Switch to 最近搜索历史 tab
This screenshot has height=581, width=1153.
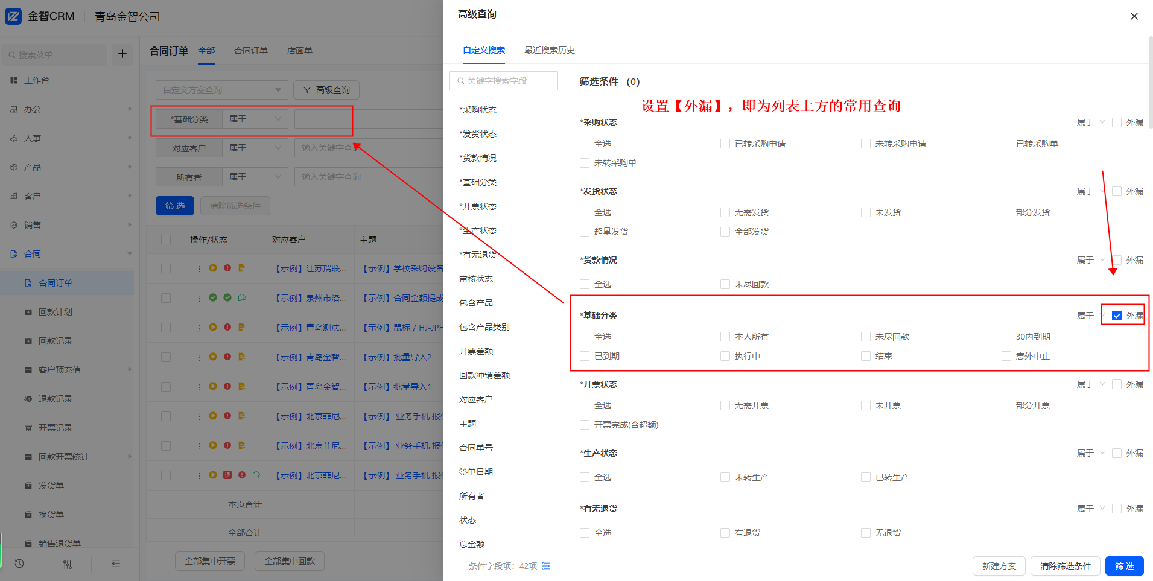tap(549, 50)
